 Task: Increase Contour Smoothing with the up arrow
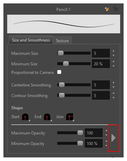click(x=113, y=93)
